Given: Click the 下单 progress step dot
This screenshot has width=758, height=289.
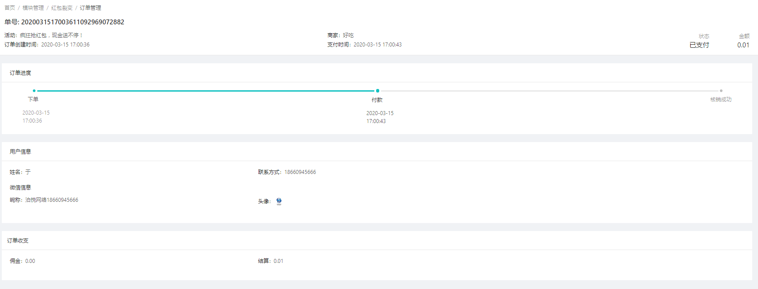Looking at the screenshot, I should click(x=34, y=91).
